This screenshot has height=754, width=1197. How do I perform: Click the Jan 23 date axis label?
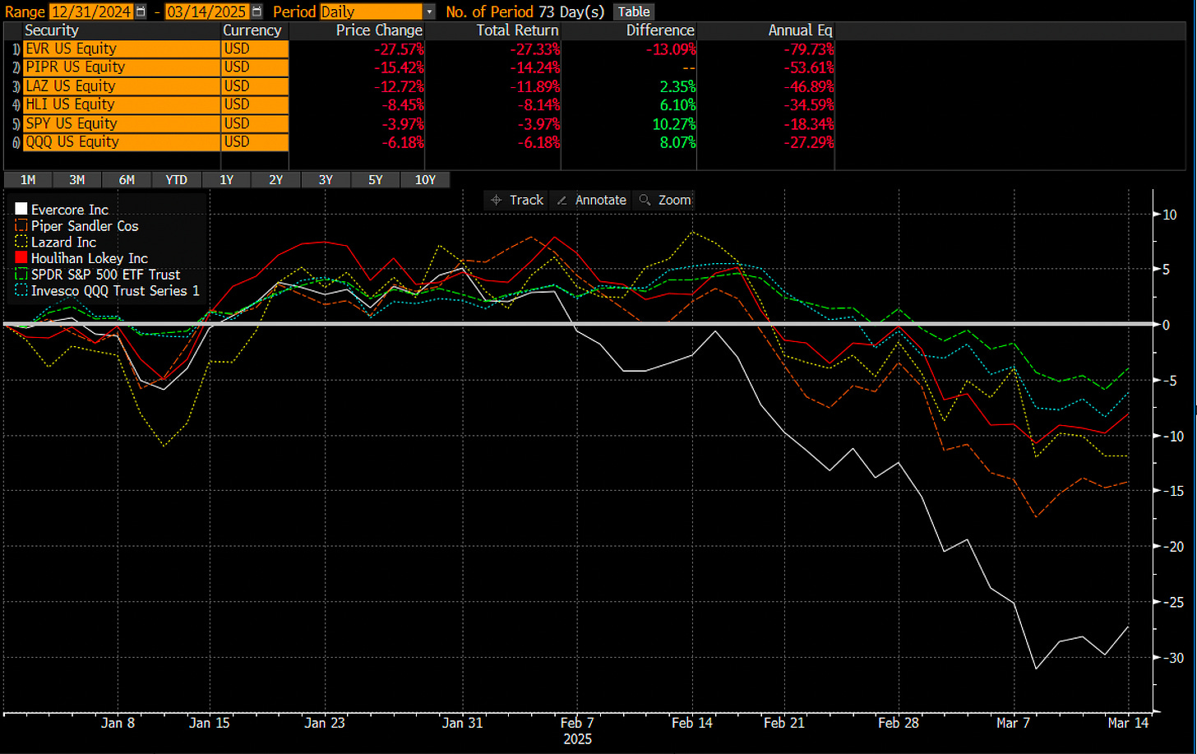point(325,723)
